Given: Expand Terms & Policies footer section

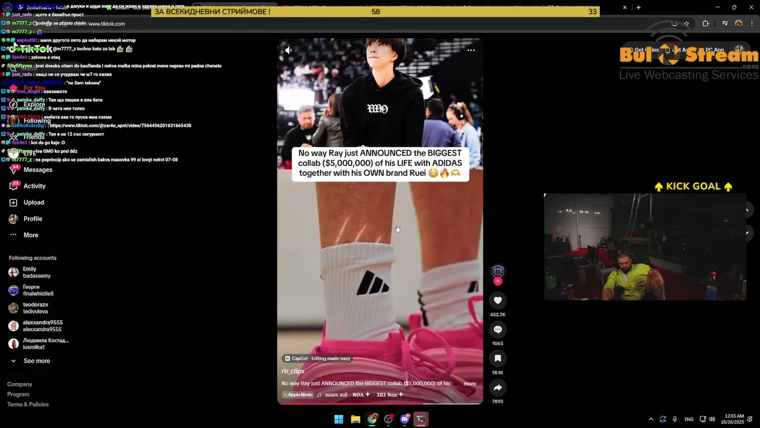Looking at the screenshot, I should (x=28, y=404).
